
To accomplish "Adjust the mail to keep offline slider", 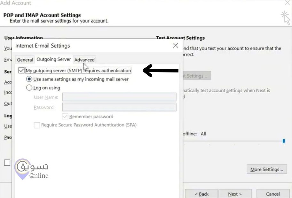I will (284, 141).
